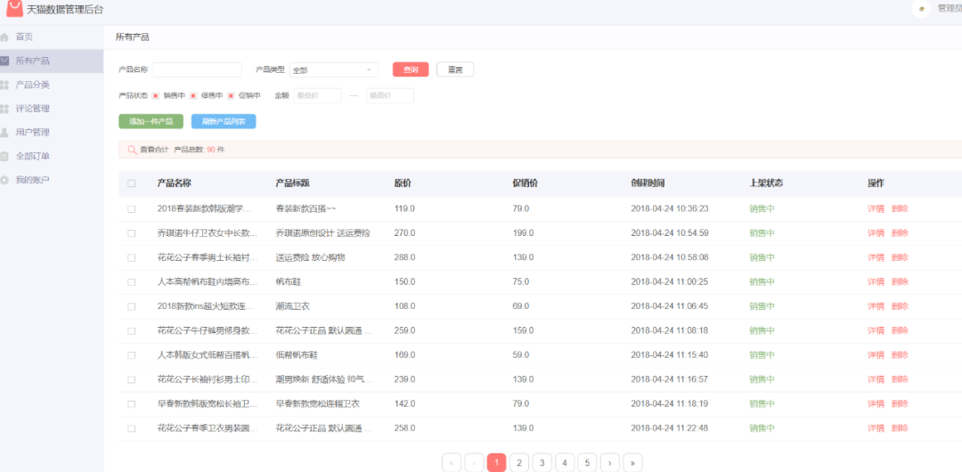Screen dimensions: 962x472
Task: Check the row box for 2018春装新款韩版潮学
Action: [131, 208]
